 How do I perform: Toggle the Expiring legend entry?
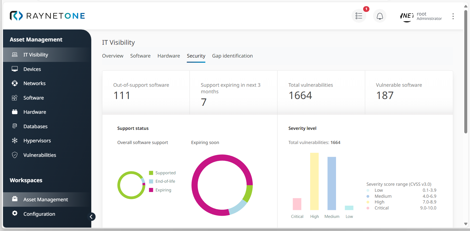pos(160,190)
